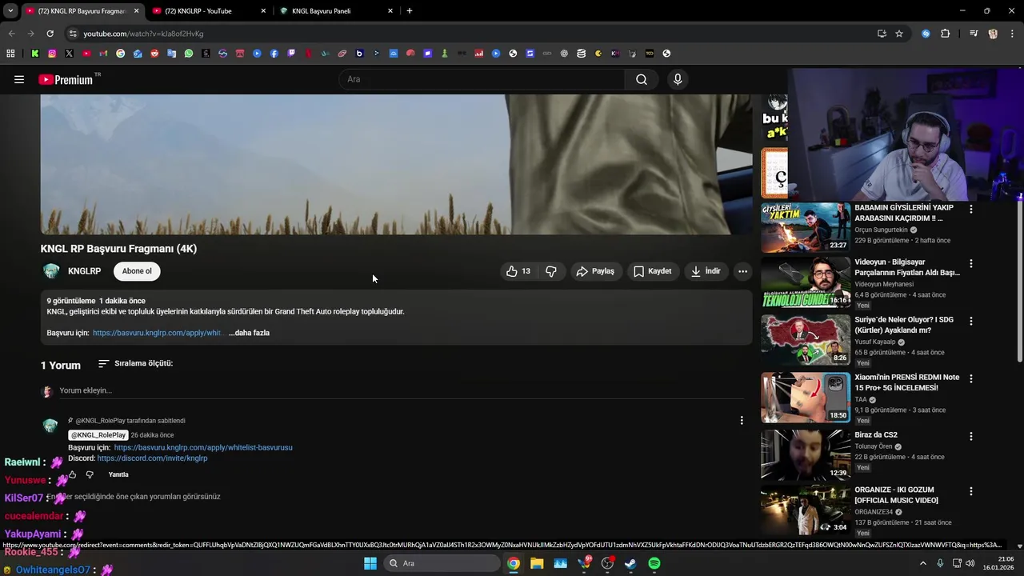Image resolution: width=1024 pixels, height=576 pixels.
Task: Open options for Biraz da CS2 video
Action: tap(971, 436)
